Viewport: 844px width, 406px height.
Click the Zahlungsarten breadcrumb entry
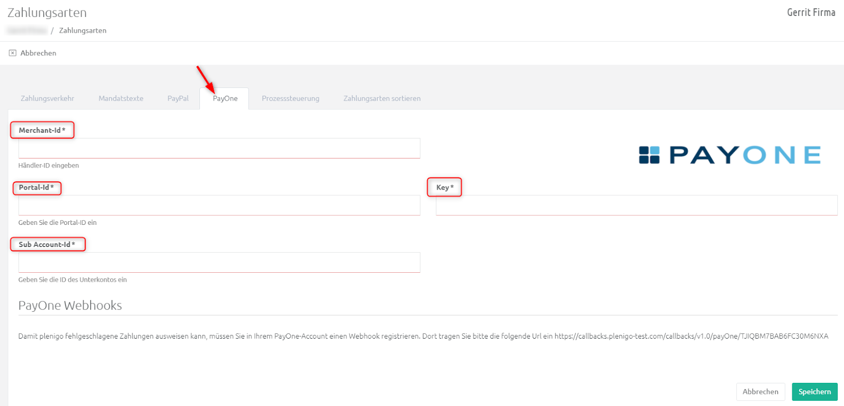click(x=83, y=31)
